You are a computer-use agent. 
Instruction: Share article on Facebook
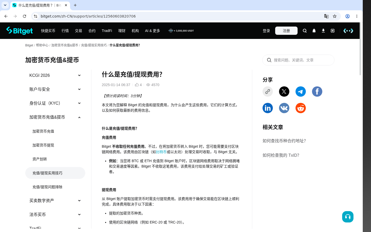coord(317,92)
